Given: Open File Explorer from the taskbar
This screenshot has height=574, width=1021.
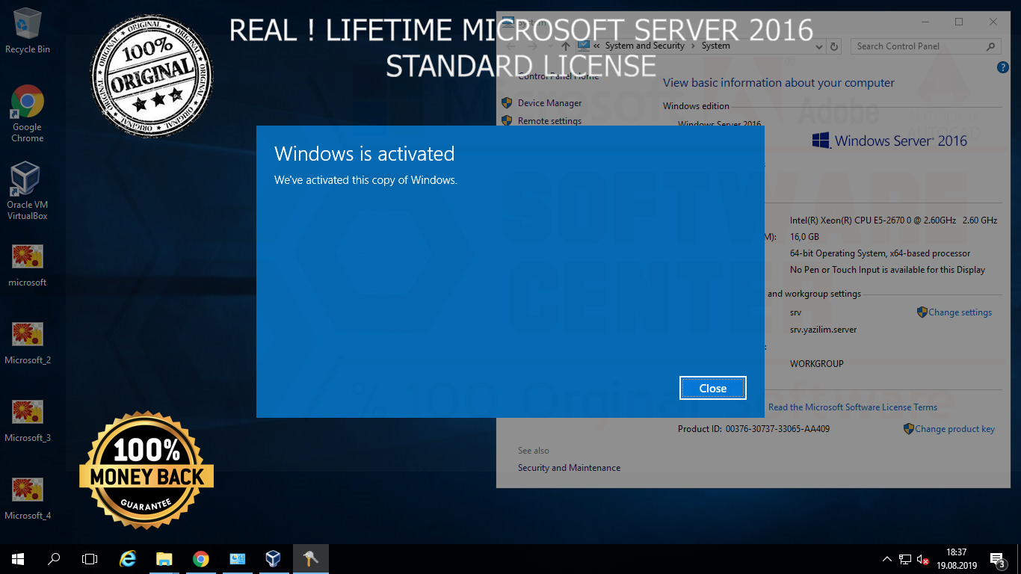Looking at the screenshot, I should point(164,559).
